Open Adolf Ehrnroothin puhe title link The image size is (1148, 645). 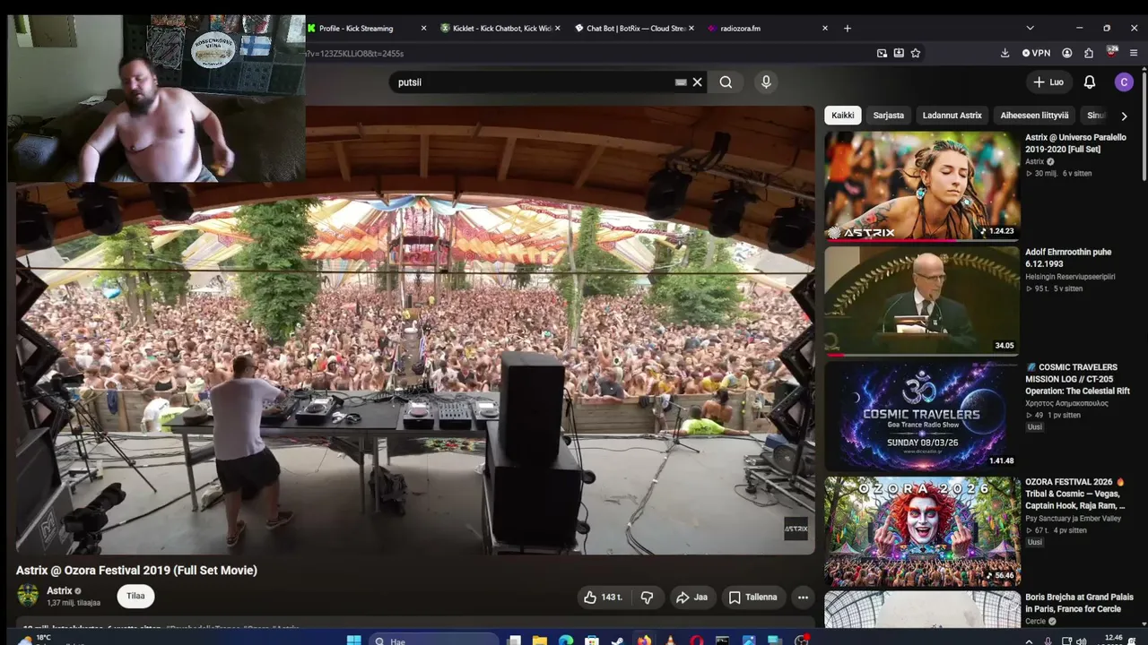pyautogui.click(x=1068, y=258)
